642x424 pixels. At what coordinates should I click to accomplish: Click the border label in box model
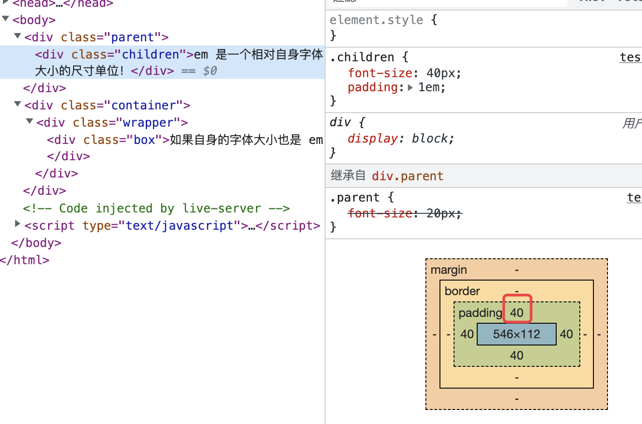[462, 291]
